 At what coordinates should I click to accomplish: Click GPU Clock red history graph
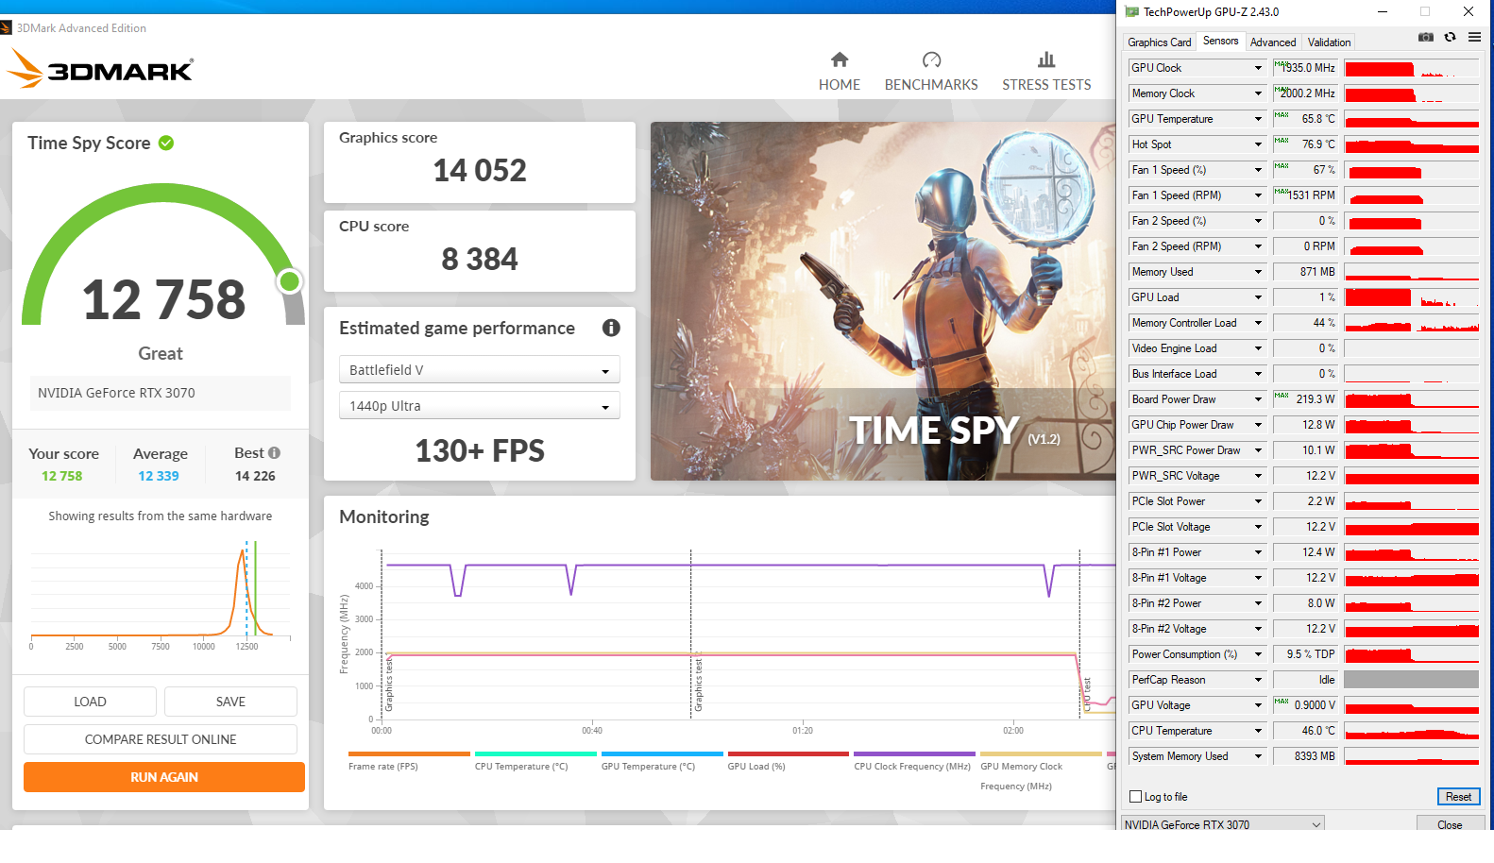[1411, 68]
